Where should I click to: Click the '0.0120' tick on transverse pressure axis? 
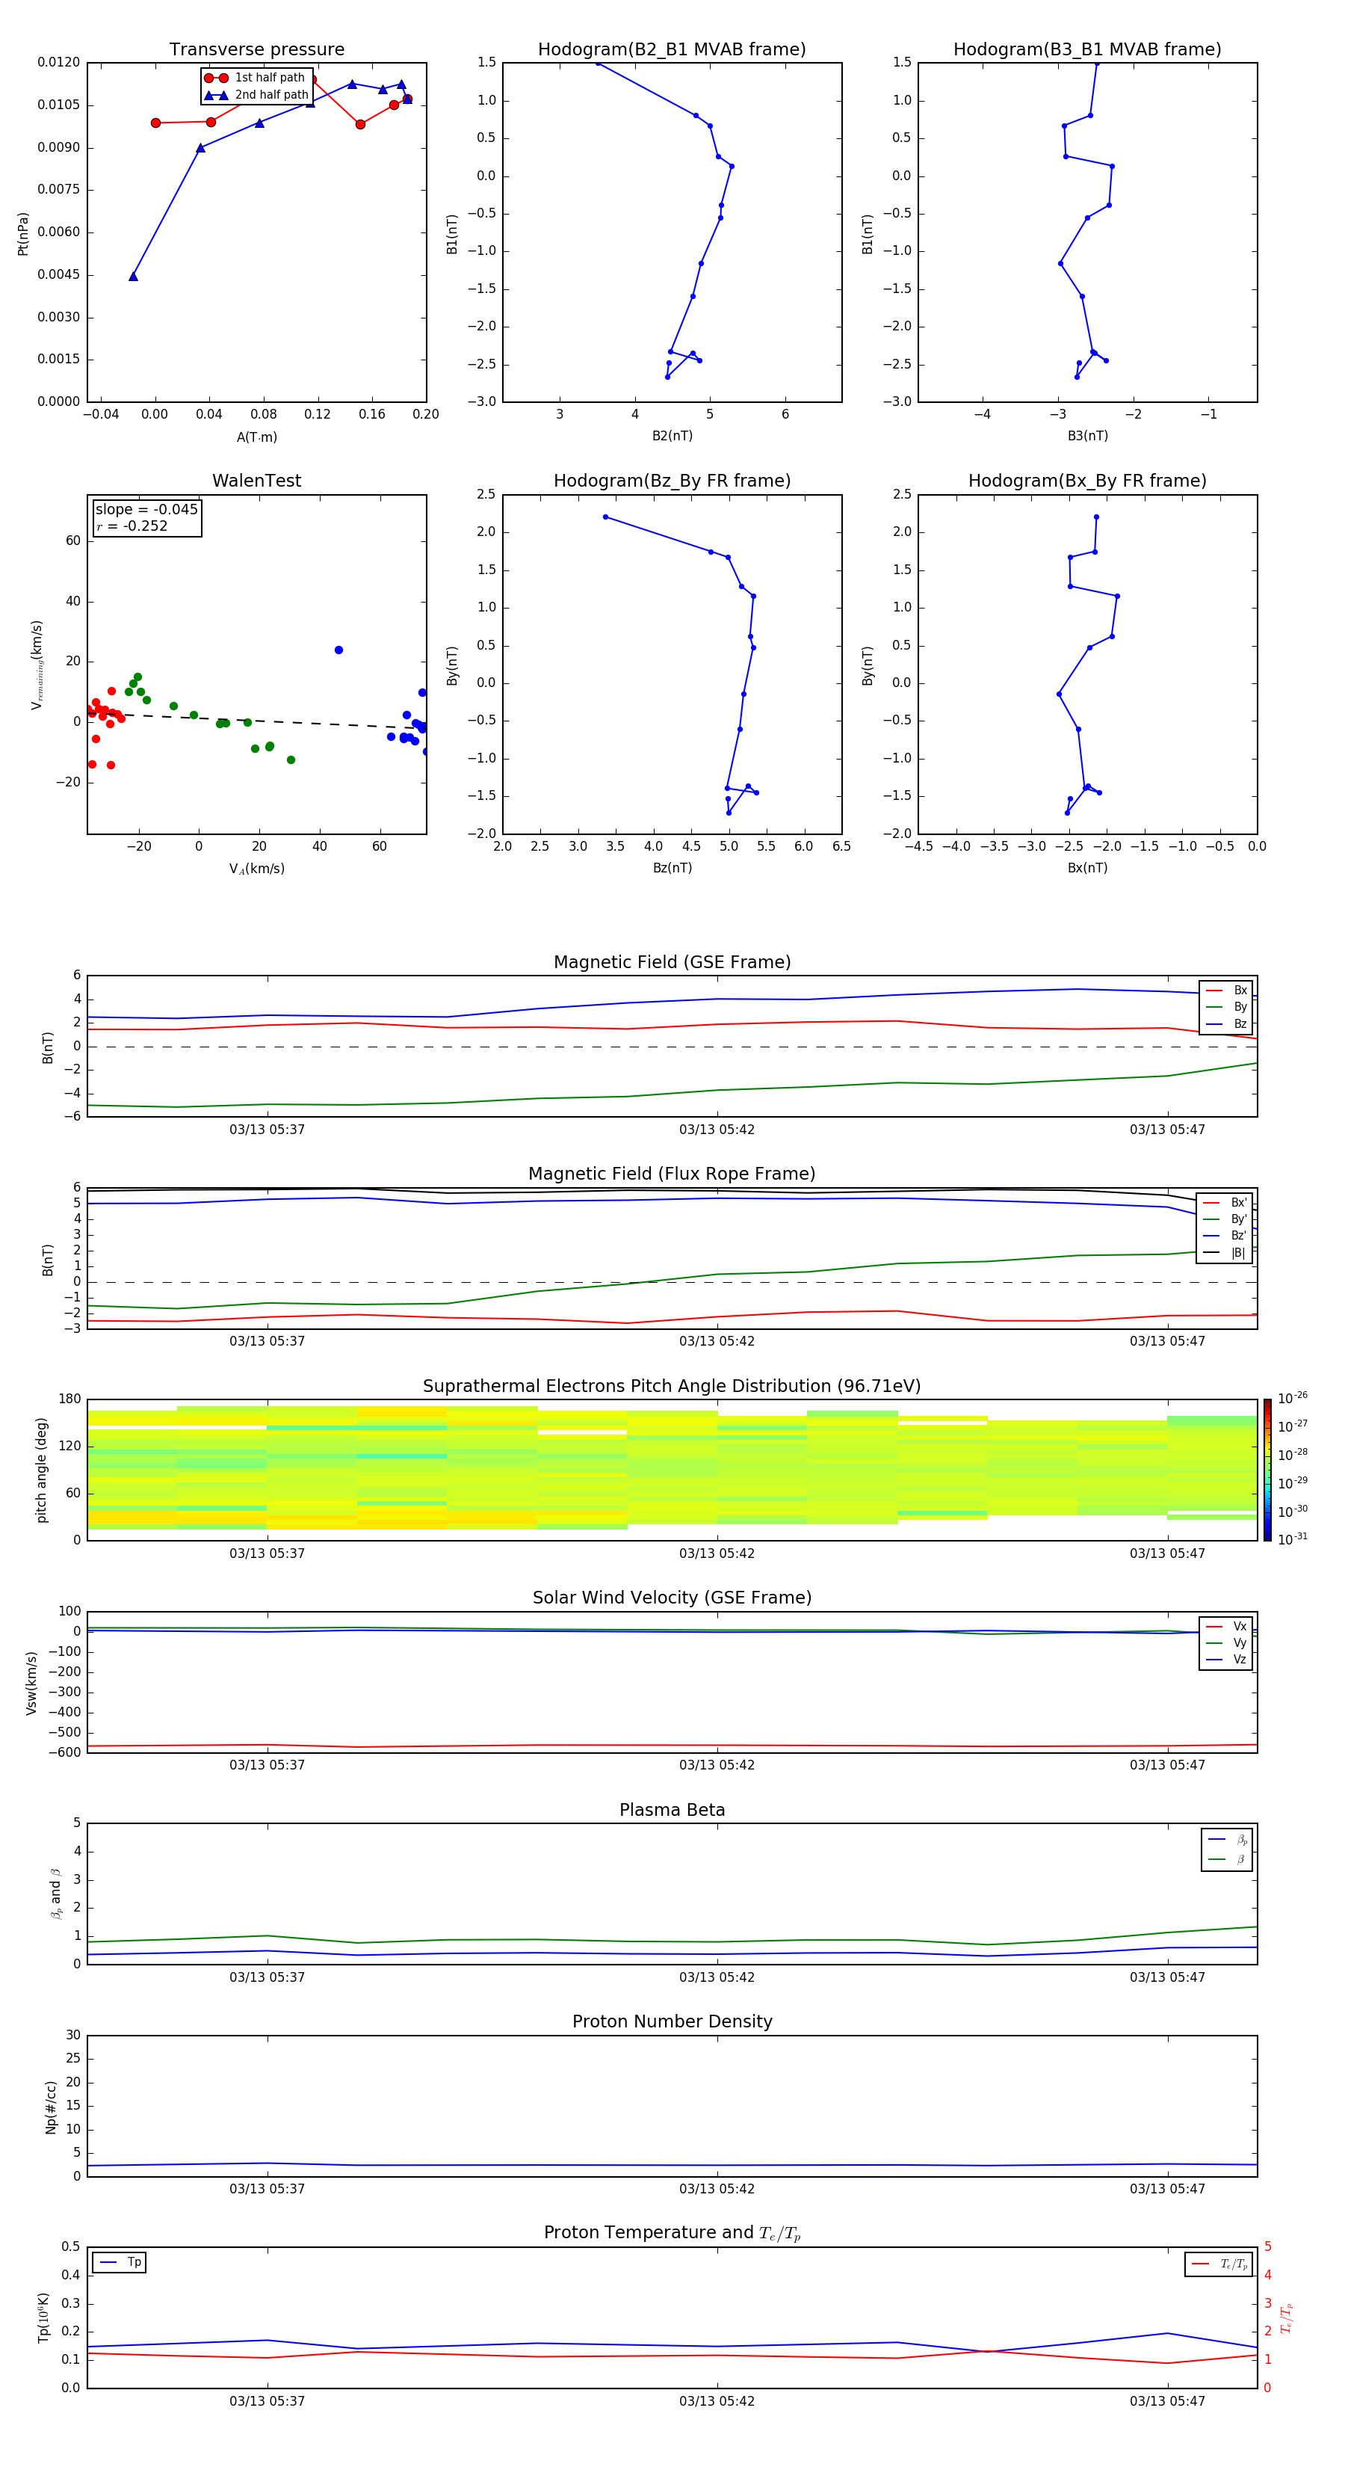(x=58, y=62)
